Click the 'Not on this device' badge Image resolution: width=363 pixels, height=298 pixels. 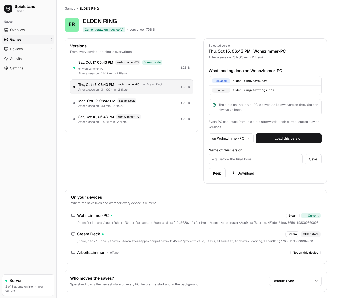coord(306,253)
